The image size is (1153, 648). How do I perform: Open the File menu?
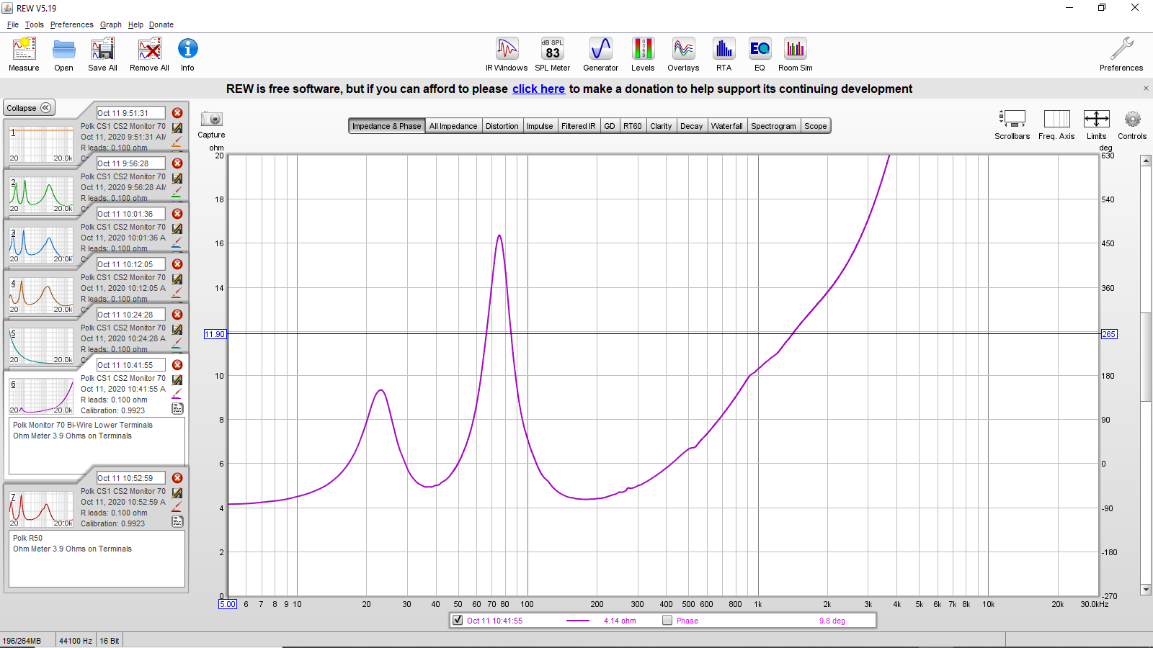13,24
